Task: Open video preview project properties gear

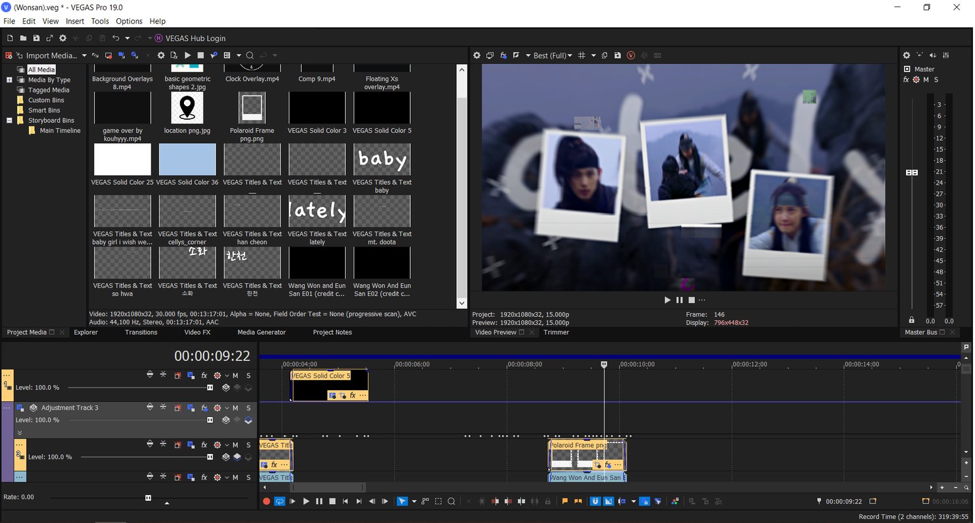Action: (x=476, y=55)
